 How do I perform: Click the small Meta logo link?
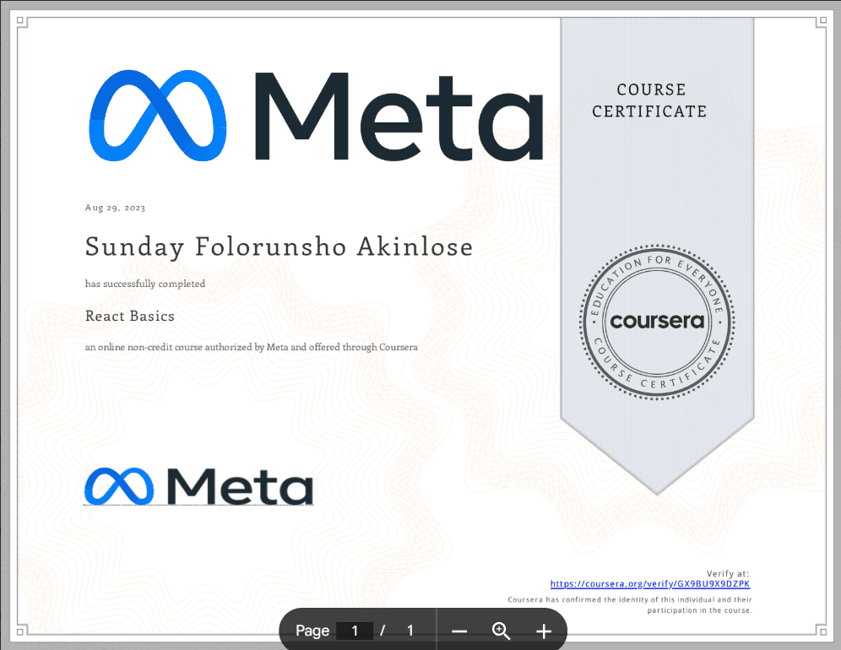click(199, 486)
